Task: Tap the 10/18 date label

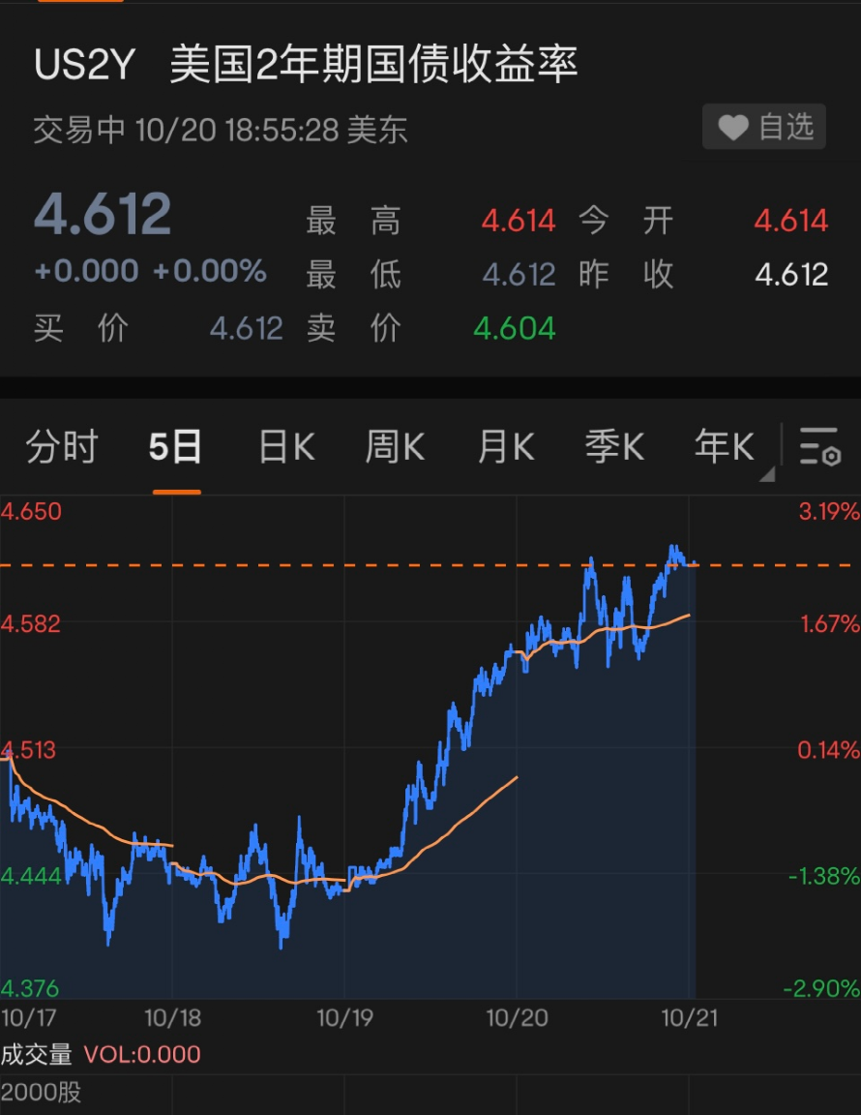Action: click(x=173, y=1017)
